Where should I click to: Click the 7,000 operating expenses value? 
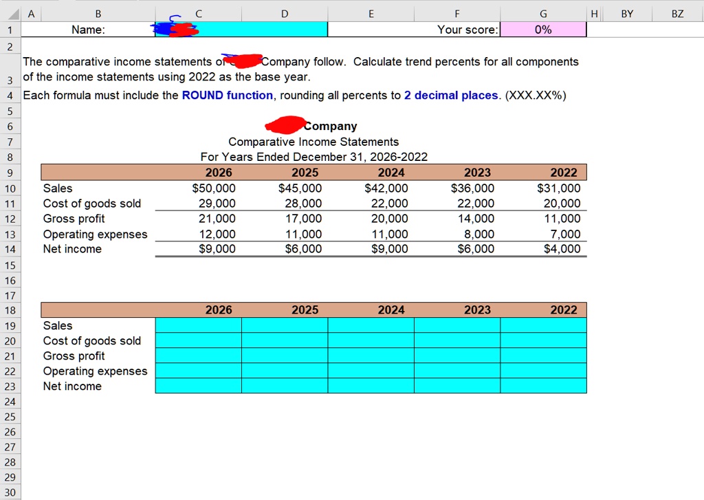pos(565,234)
